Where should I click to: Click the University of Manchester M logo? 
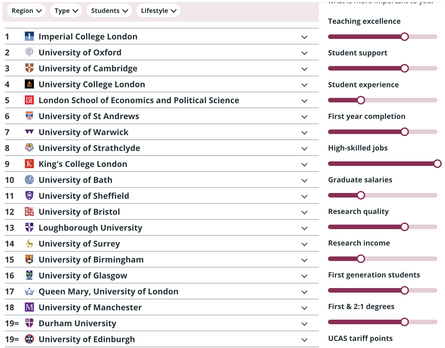29,307
